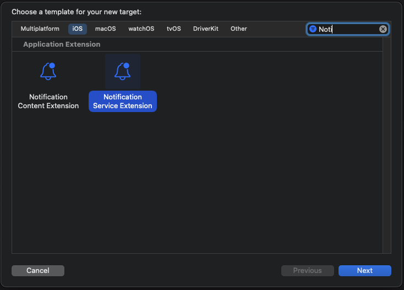Open the DriverKit tab

pos(206,29)
